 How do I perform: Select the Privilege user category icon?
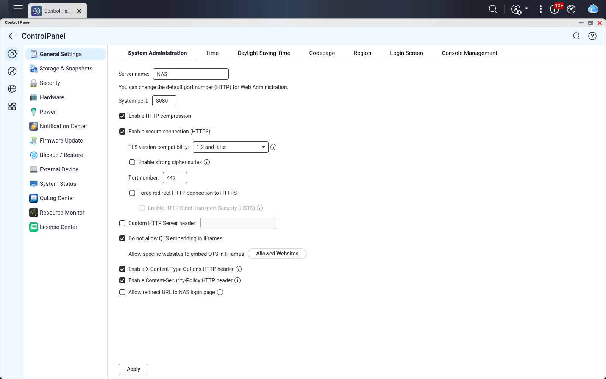pyautogui.click(x=12, y=71)
